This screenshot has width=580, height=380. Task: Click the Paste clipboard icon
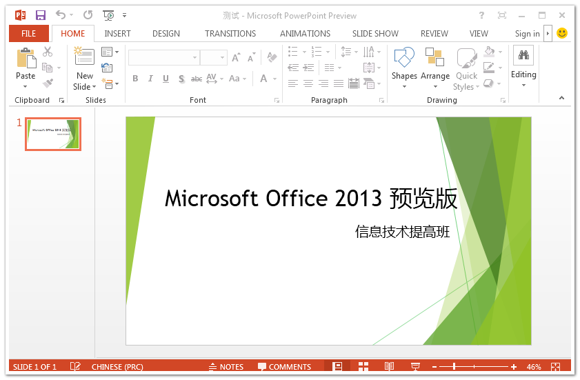pos(26,59)
